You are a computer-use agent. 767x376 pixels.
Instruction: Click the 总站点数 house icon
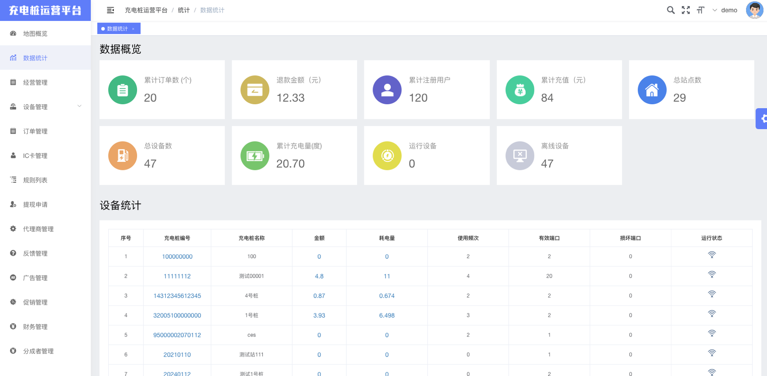[652, 90]
